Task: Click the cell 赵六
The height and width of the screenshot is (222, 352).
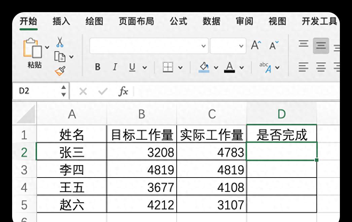Action: (x=72, y=204)
